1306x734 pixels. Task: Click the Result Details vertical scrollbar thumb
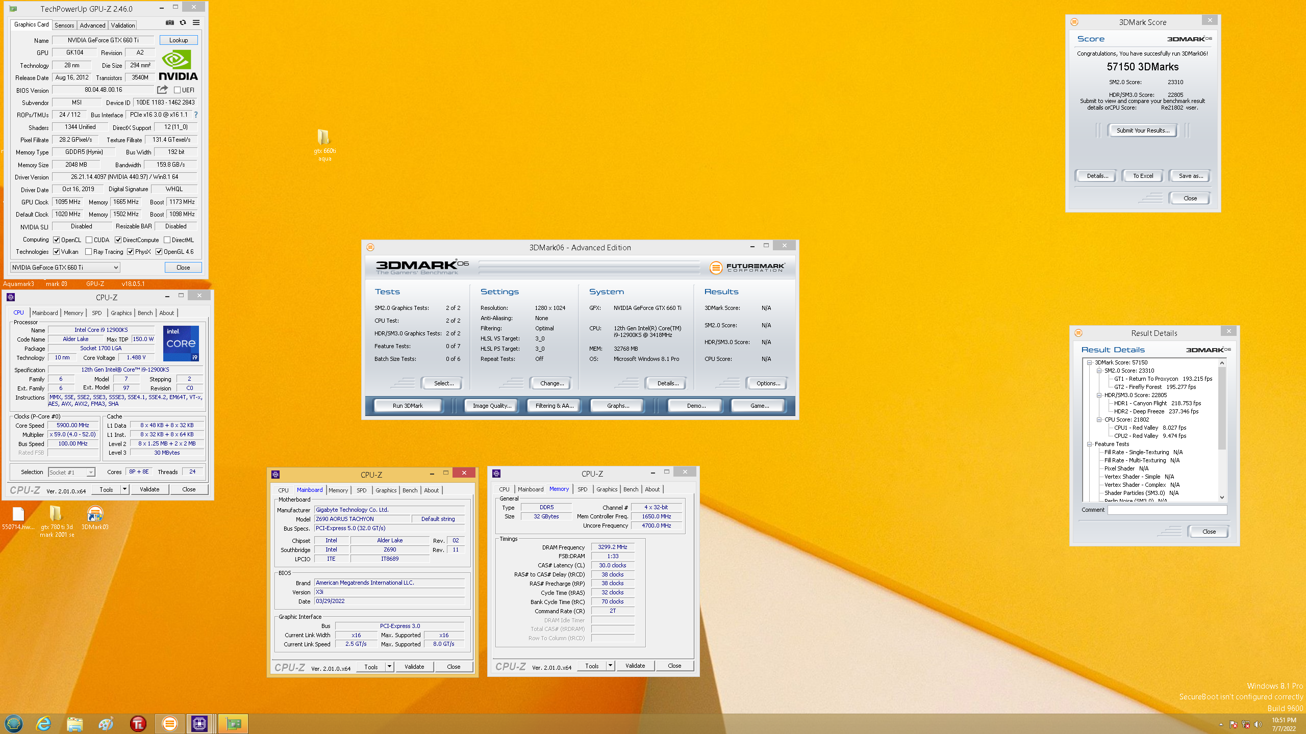tap(1222, 408)
